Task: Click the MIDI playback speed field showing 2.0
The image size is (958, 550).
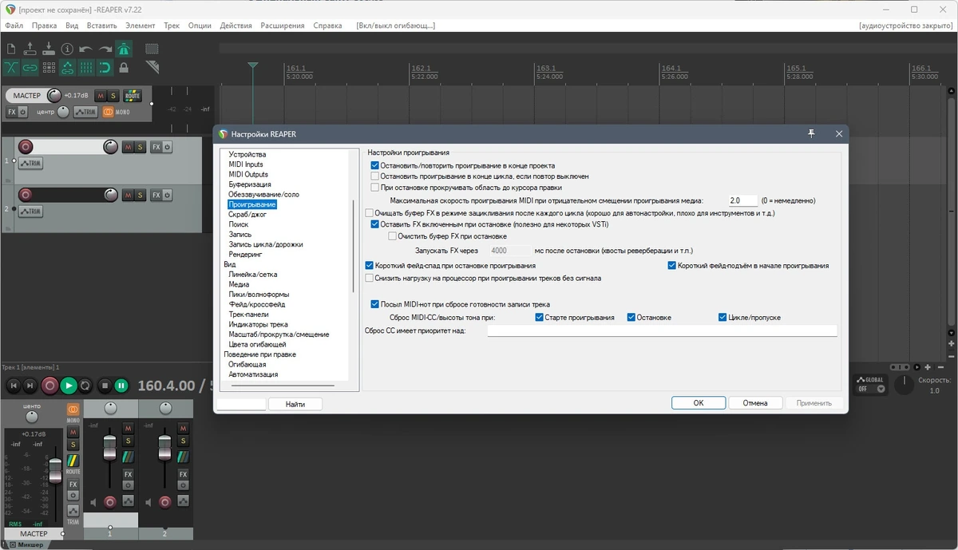Action: click(743, 201)
